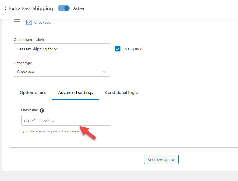
Task: Click the drag handle beside Checkbox
Action: (x=17, y=20)
